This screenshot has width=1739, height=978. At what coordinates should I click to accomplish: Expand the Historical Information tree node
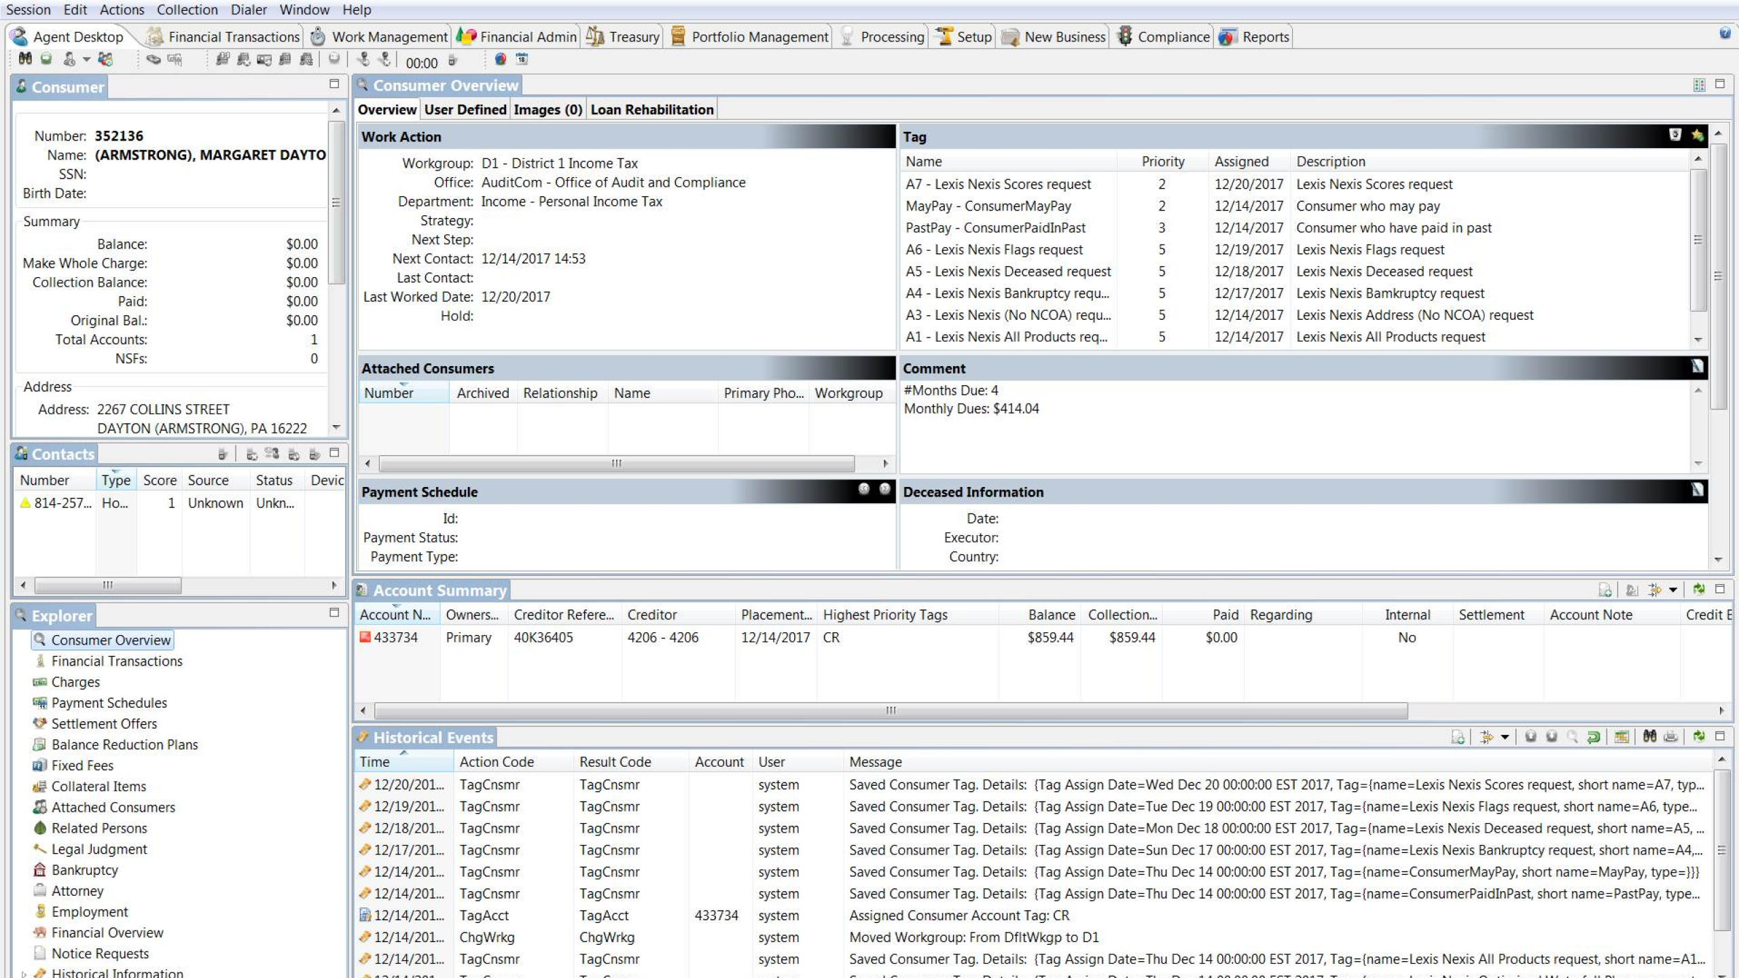tap(24, 973)
